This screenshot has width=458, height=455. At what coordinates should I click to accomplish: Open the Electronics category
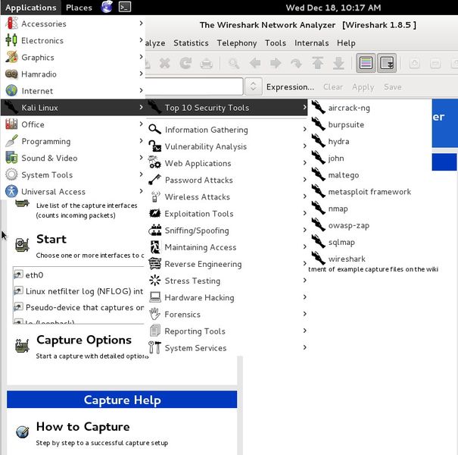(73, 40)
